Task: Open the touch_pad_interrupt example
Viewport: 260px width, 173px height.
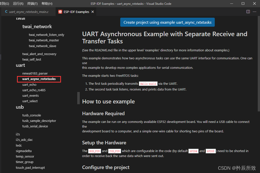Action: (x=30, y=168)
